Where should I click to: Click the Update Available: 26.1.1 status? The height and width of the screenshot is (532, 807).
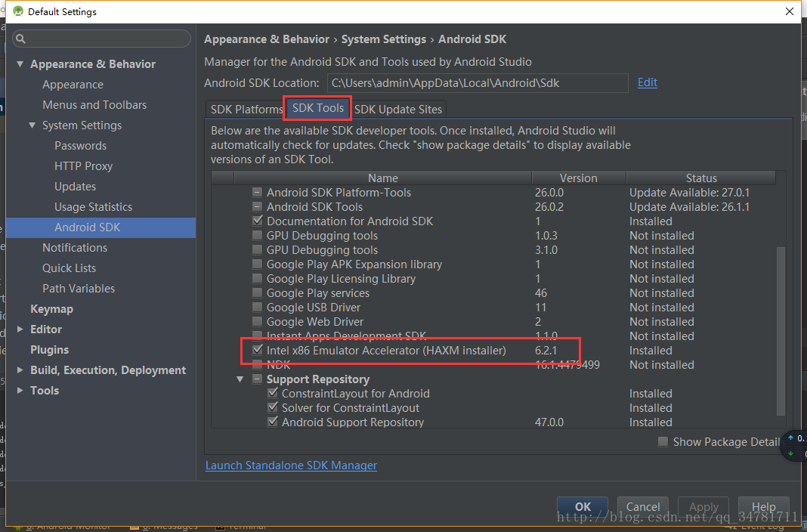click(689, 207)
